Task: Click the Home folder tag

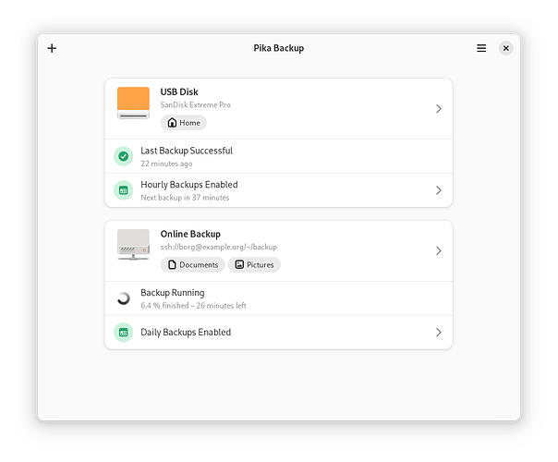Action: 184,123
